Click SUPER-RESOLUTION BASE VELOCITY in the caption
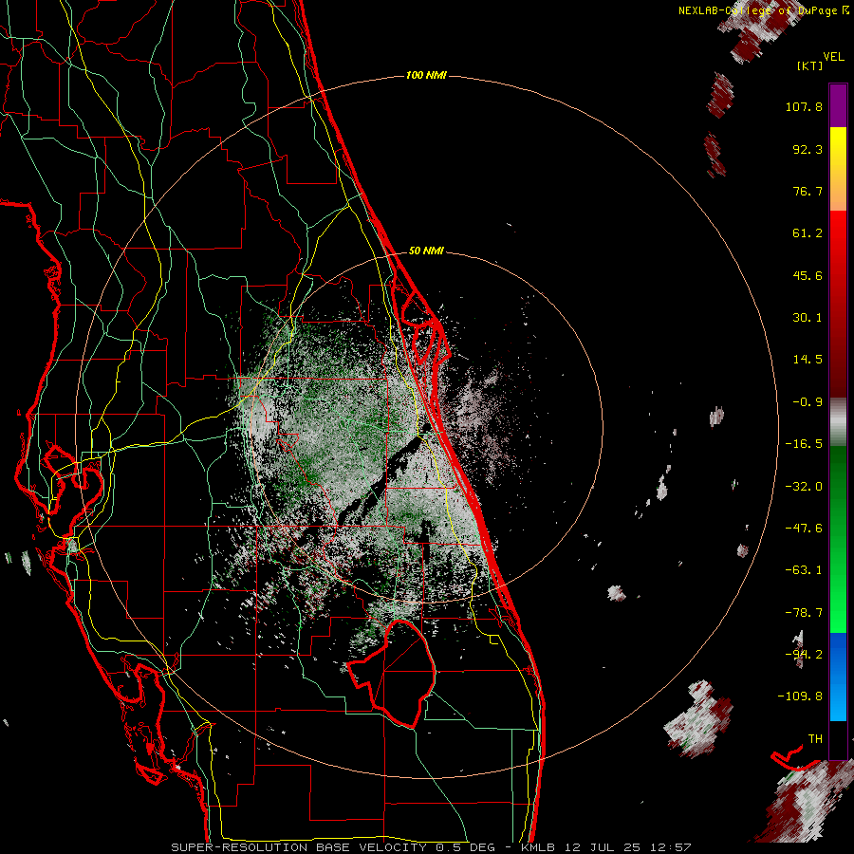 coord(299,847)
